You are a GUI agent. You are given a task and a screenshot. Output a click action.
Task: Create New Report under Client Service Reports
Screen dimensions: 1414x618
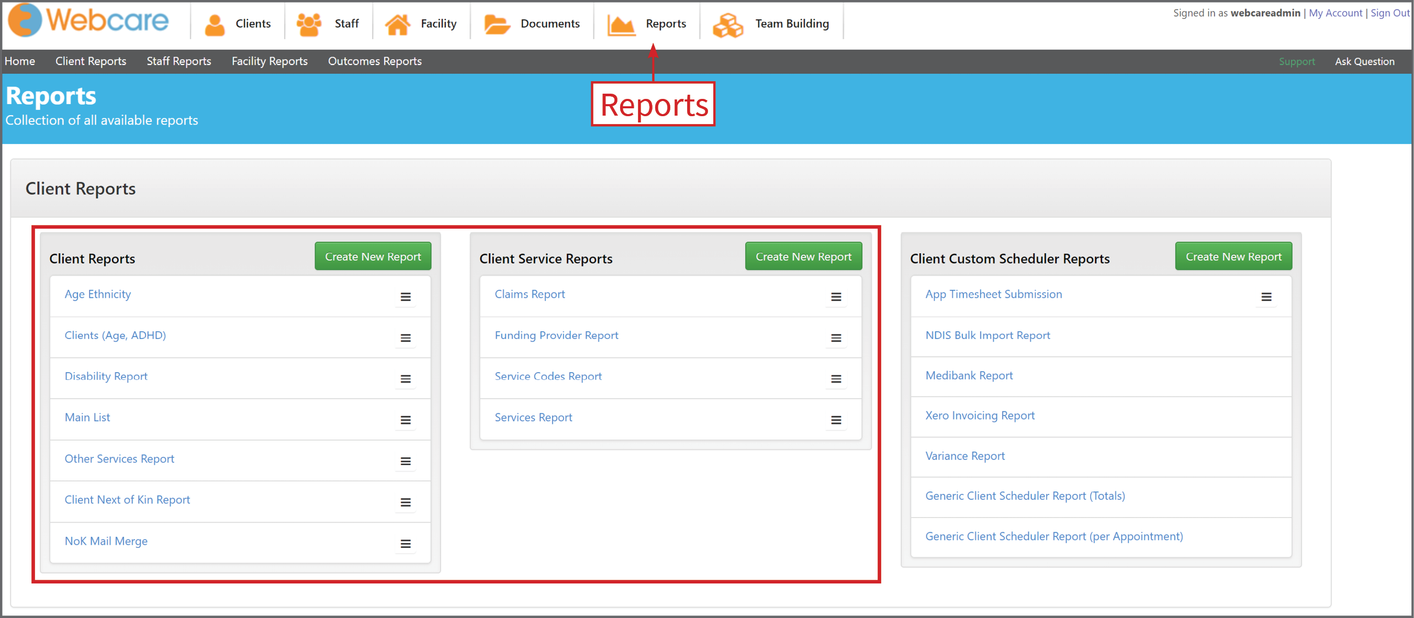(x=803, y=256)
